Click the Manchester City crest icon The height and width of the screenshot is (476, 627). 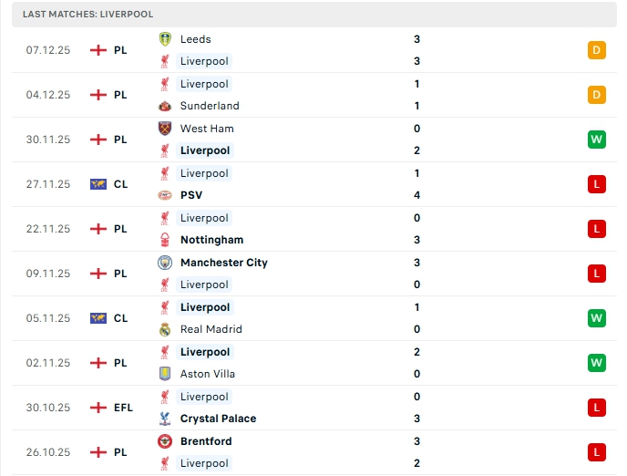(165, 263)
